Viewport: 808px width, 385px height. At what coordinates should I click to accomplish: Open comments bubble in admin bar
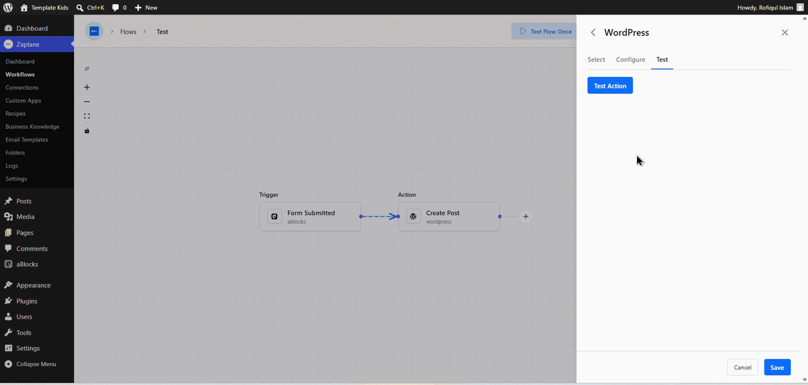(x=119, y=8)
